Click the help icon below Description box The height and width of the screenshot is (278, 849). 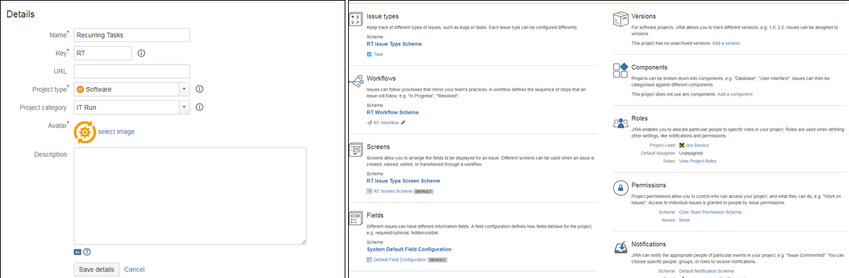(x=87, y=251)
